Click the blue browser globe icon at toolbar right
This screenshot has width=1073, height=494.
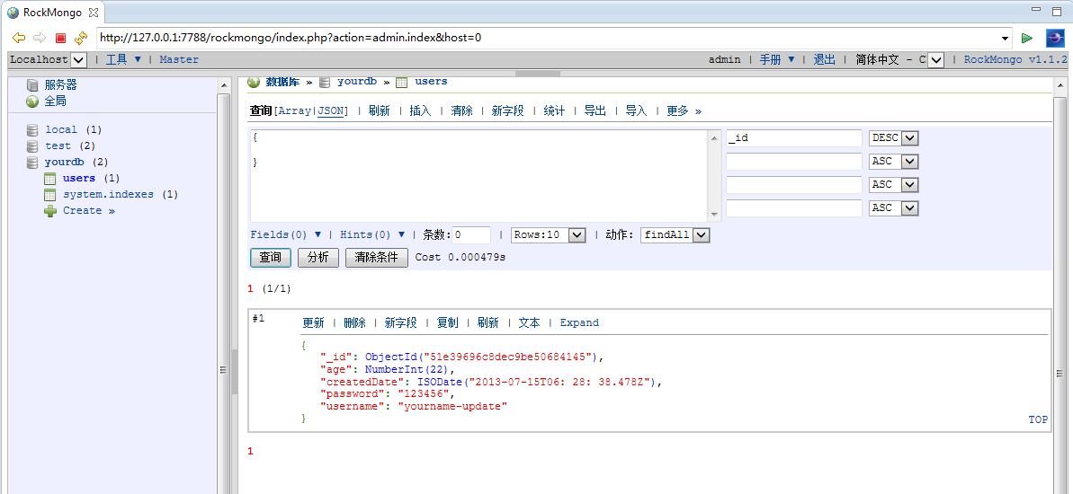tap(1054, 39)
